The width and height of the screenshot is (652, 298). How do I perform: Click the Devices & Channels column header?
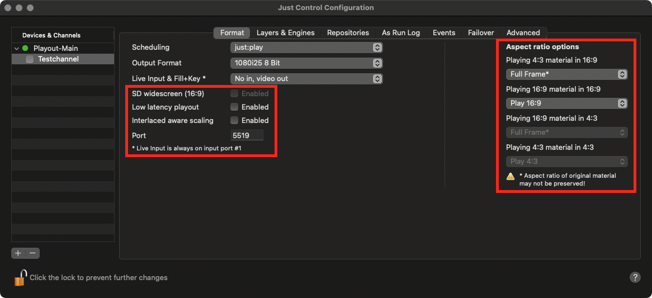[x=63, y=35]
